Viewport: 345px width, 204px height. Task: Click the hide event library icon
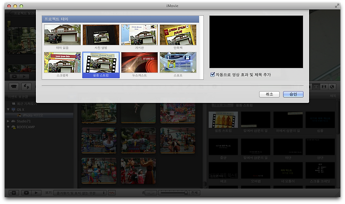coord(13,193)
